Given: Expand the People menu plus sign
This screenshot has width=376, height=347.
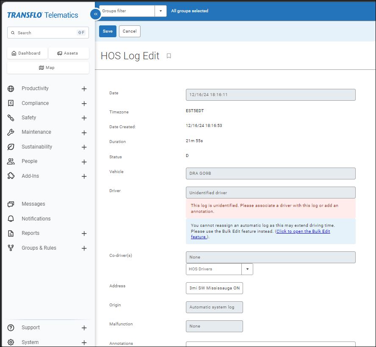Looking at the screenshot, I should click(84, 162).
